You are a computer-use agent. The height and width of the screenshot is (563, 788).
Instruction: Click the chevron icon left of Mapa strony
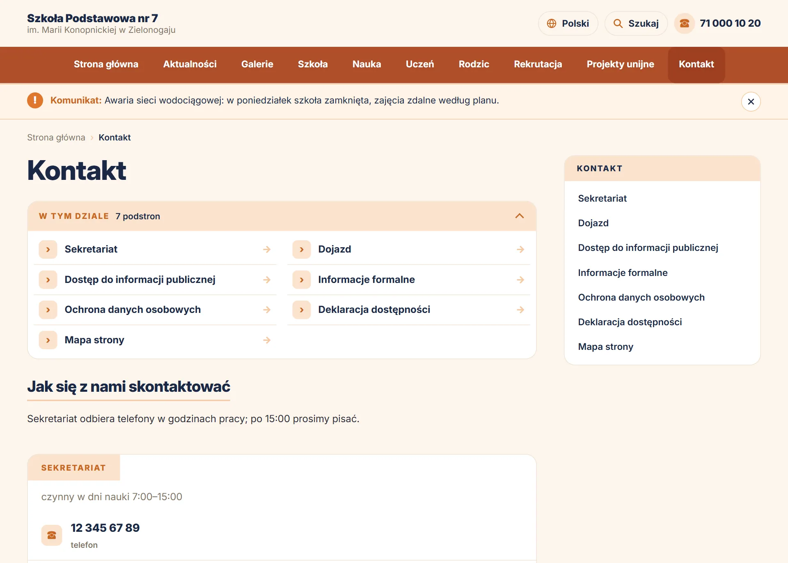pyautogui.click(x=48, y=340)
